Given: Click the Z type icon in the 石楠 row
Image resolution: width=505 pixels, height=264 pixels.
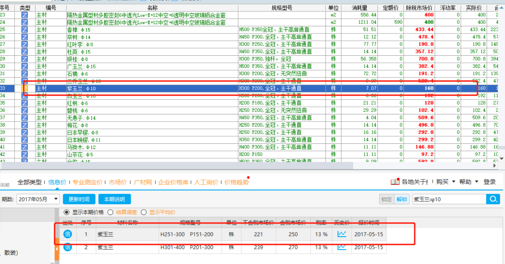Looking at the screenshot, I should 25,74.
